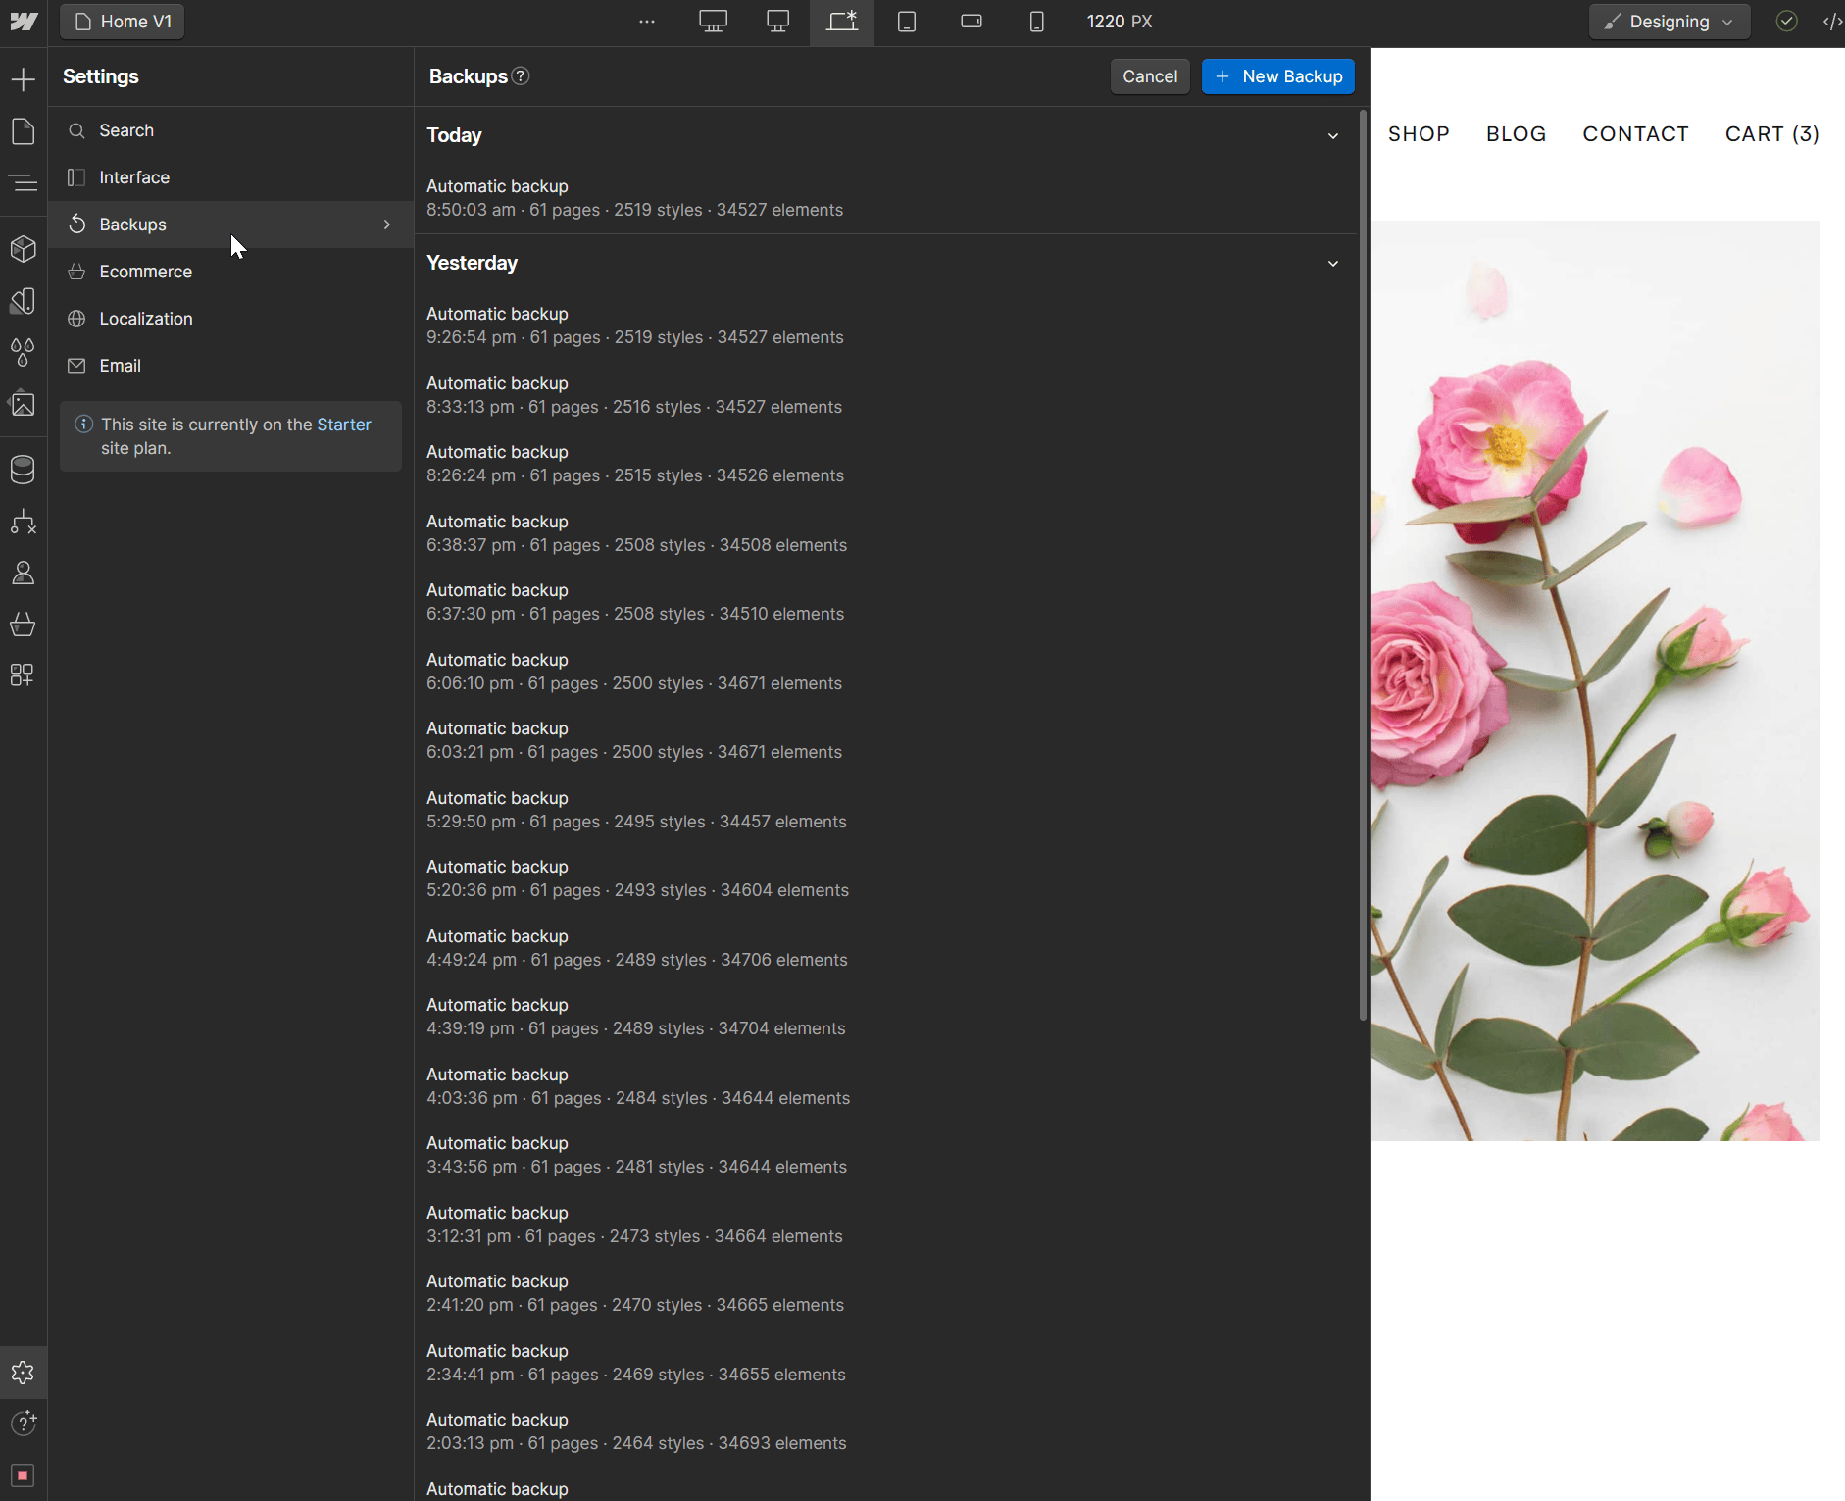Open the Components cube icon
This screenshot has height=1501, width=1845.
click(x=24, y=249)
